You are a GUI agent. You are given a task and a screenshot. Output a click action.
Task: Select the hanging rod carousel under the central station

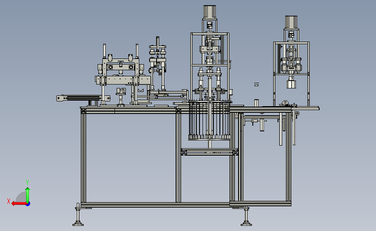(210, 120)
